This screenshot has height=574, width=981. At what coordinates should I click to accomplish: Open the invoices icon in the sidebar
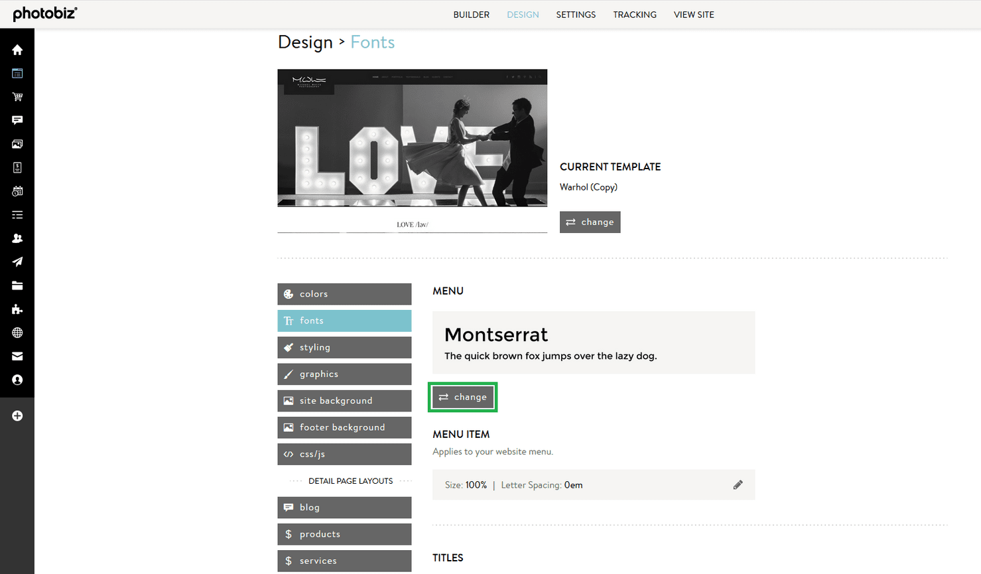click(17, 167)
